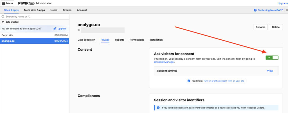Open the Permissions tab

[x=137, y=40]
